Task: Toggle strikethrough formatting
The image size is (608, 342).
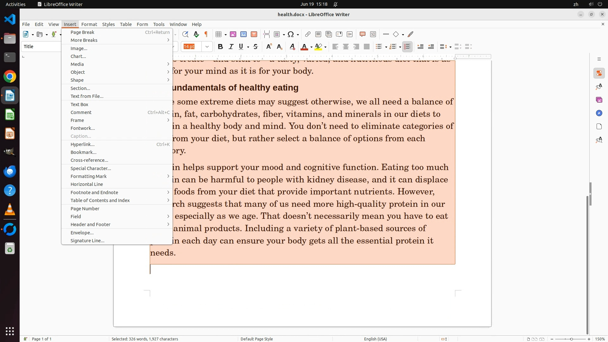Action: pos(256,47)
